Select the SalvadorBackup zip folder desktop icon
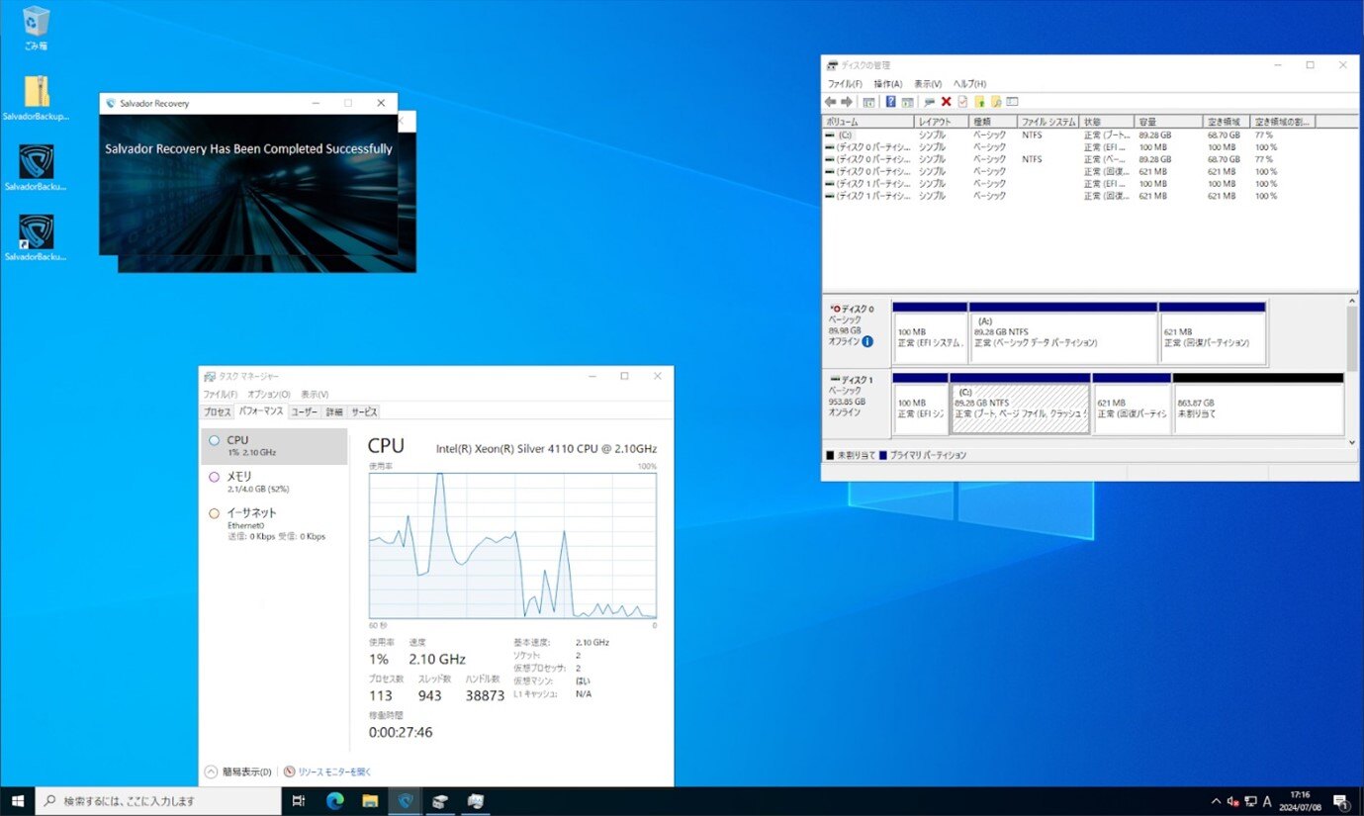The height and width of the screenshot is (816, 1364). [37, 99]
